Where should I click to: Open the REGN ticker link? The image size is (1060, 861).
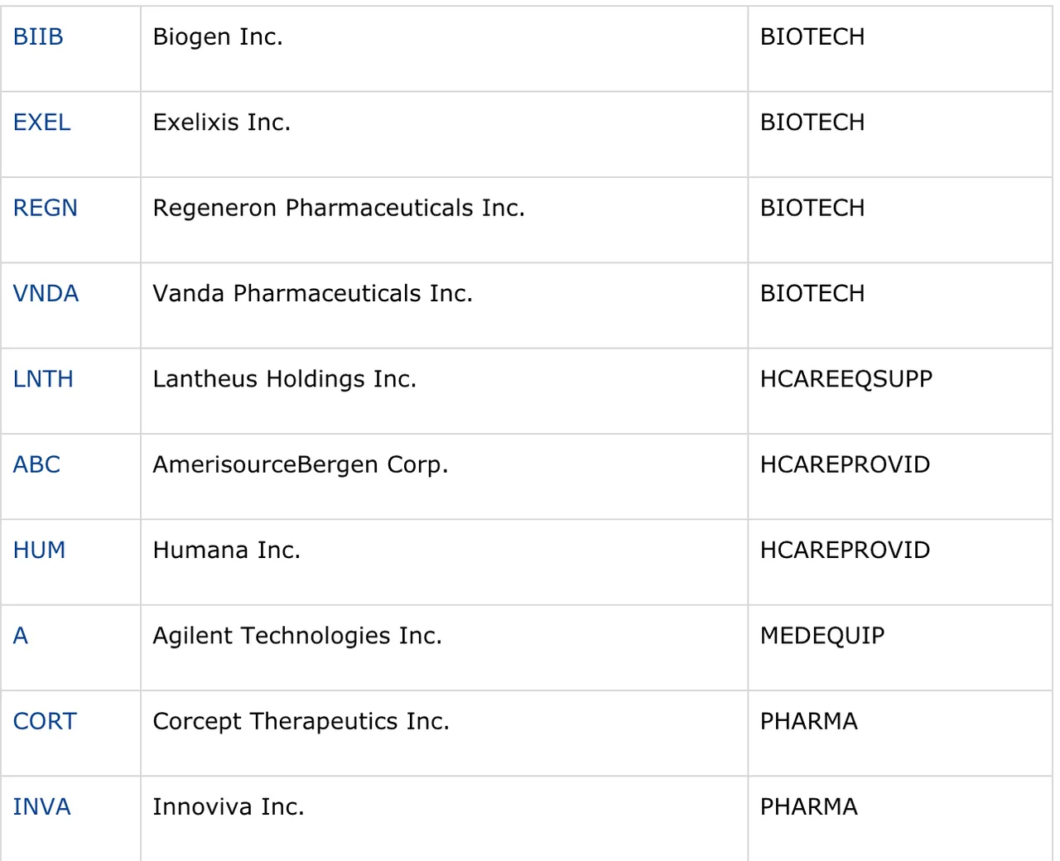click(46, 208)
